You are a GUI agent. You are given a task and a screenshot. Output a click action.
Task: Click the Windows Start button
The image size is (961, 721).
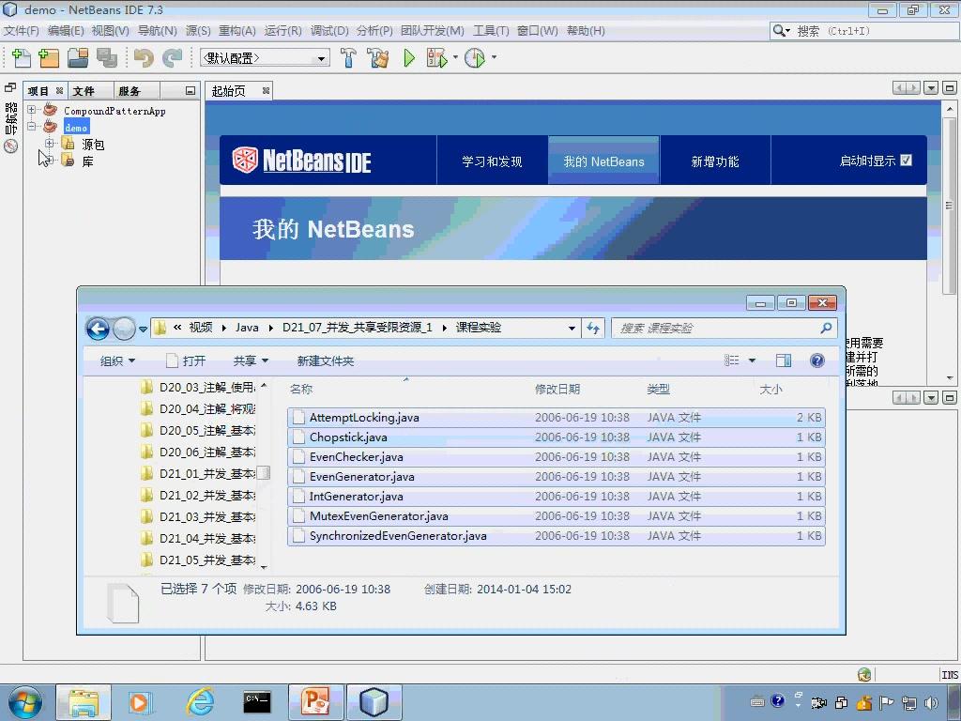(25, 702)
